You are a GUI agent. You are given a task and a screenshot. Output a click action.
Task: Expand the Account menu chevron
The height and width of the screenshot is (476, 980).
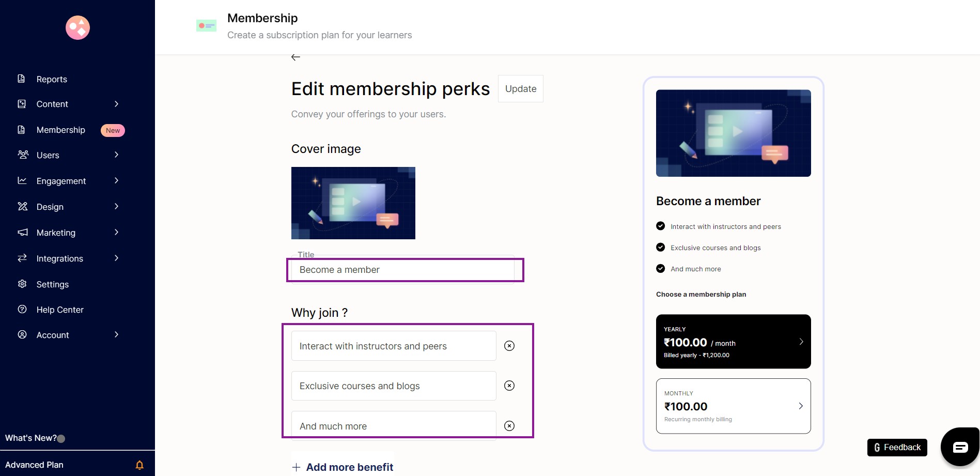click(117, 334)
